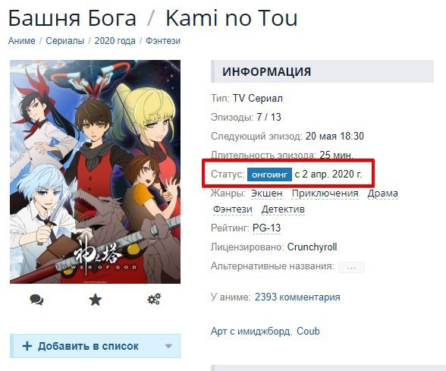Open the 2020 года breadcrumb
Viewport: 446px width, 371px height.
point(115,41)
